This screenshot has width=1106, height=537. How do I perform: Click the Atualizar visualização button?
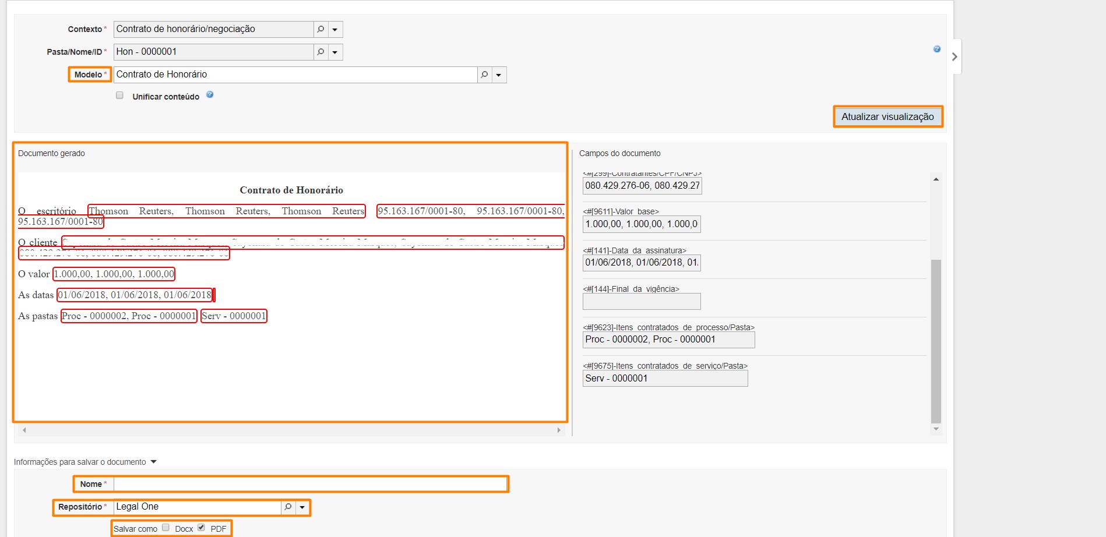click(x=887, y=116)
